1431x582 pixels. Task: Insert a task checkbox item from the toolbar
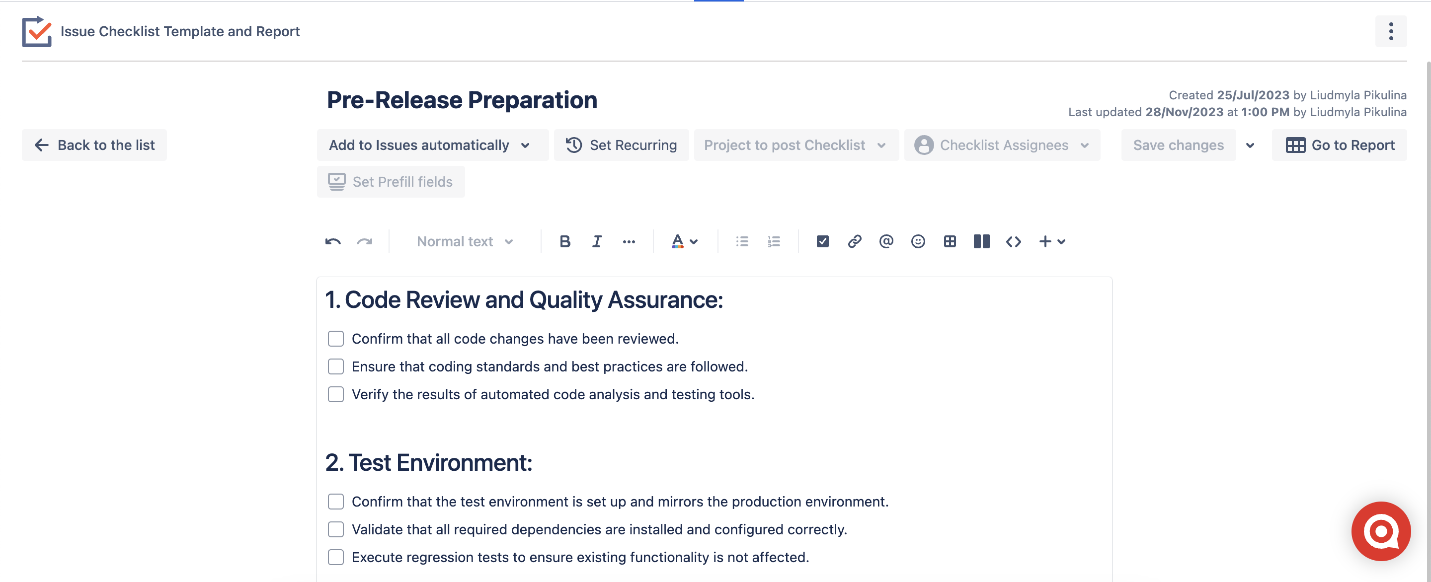click(823, 241)
